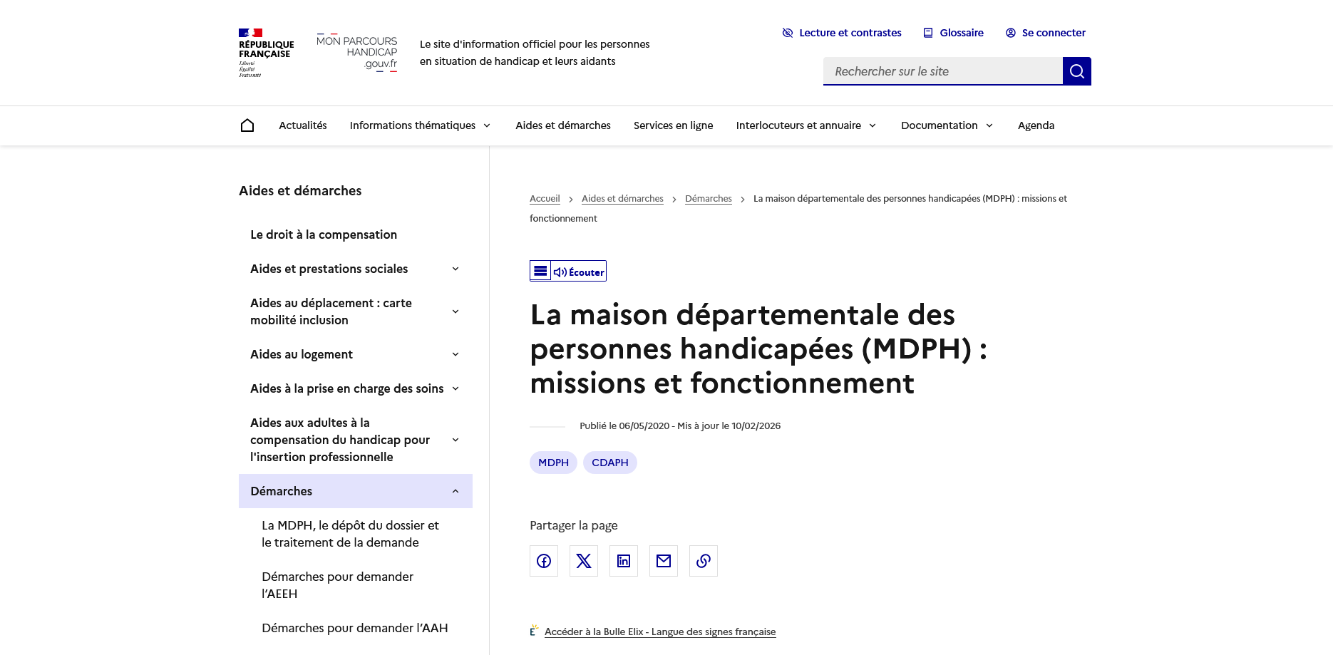The image size is (1333, 655).
Task: Go home using the house icon
Action: click(247, 124)
